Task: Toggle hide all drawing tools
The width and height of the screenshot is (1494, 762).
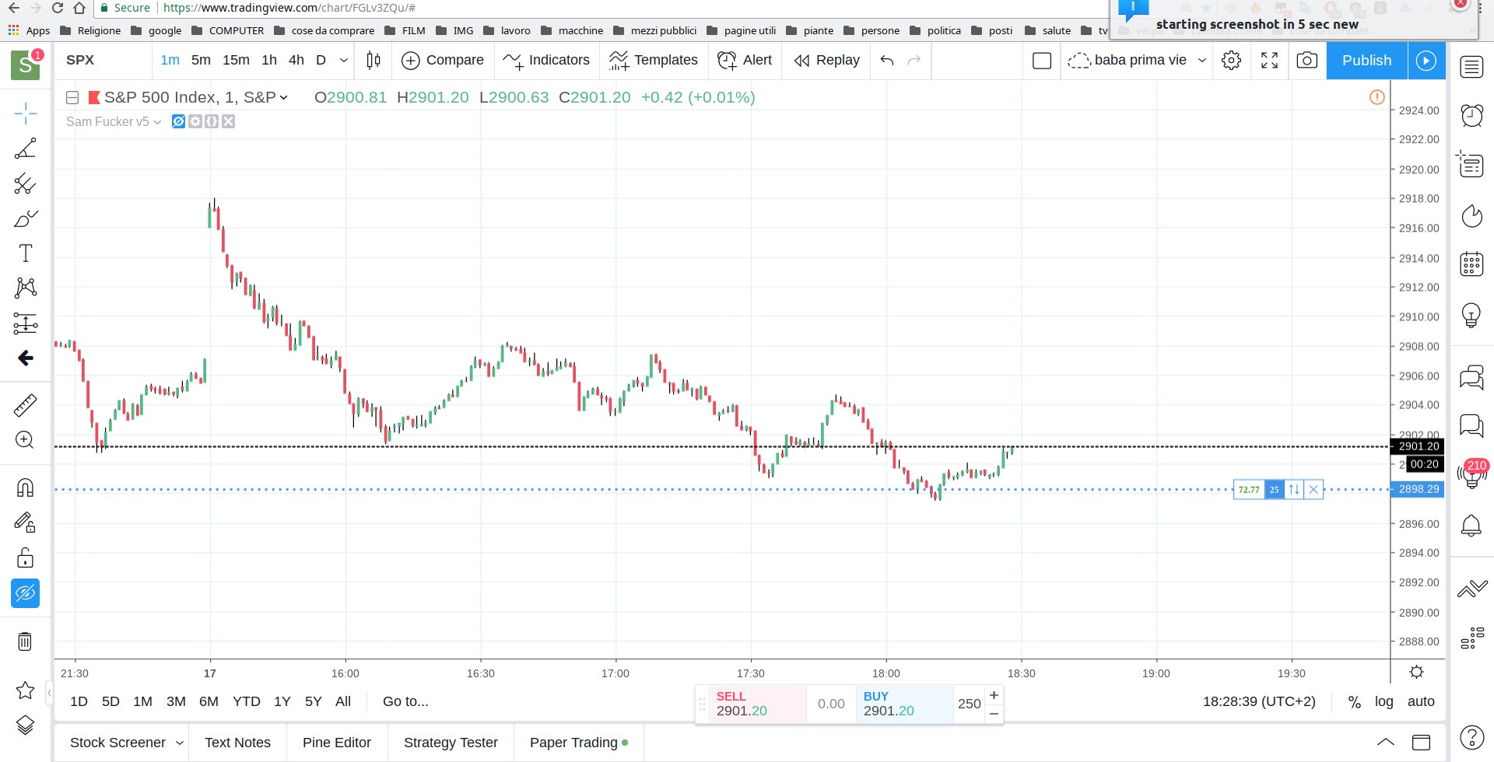Action: point(25,593)
